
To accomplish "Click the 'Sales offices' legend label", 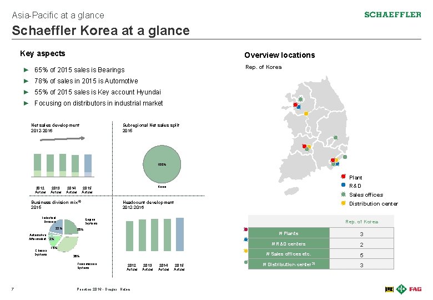I will [x=366, y=195].
